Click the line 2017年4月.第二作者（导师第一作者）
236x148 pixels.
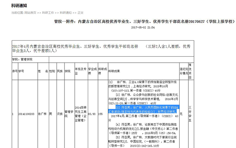coord(145,116)
